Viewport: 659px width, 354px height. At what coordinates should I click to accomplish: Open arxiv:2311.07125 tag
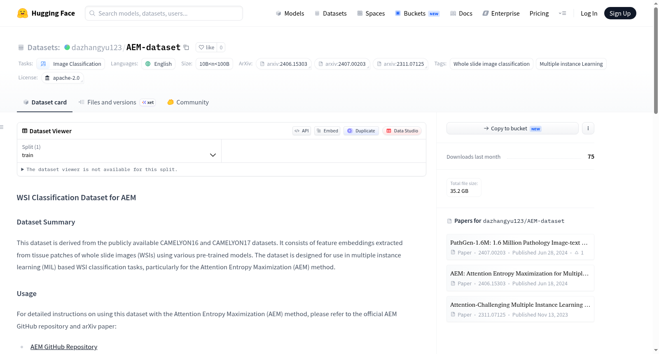[x=400, y=64]
